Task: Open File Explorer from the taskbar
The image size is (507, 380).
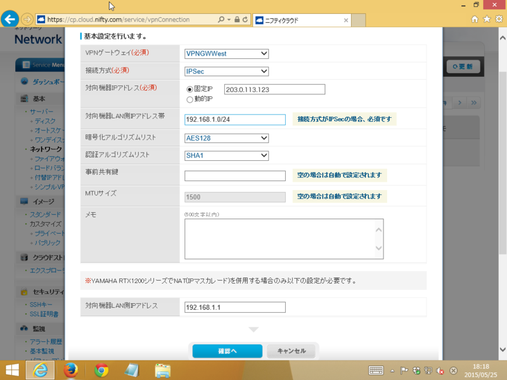Action: 163,370
